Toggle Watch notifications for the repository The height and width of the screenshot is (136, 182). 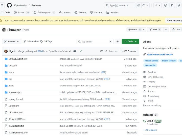[136, 29]
